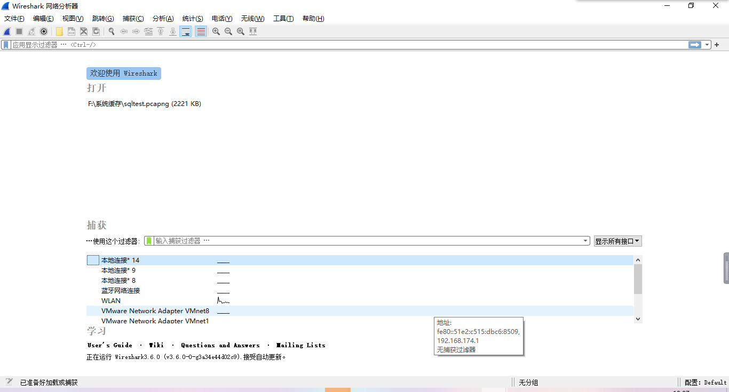The image size is (729, 392).
Task: Click the restart current capture icon
Action: click(x=31, y=31)
